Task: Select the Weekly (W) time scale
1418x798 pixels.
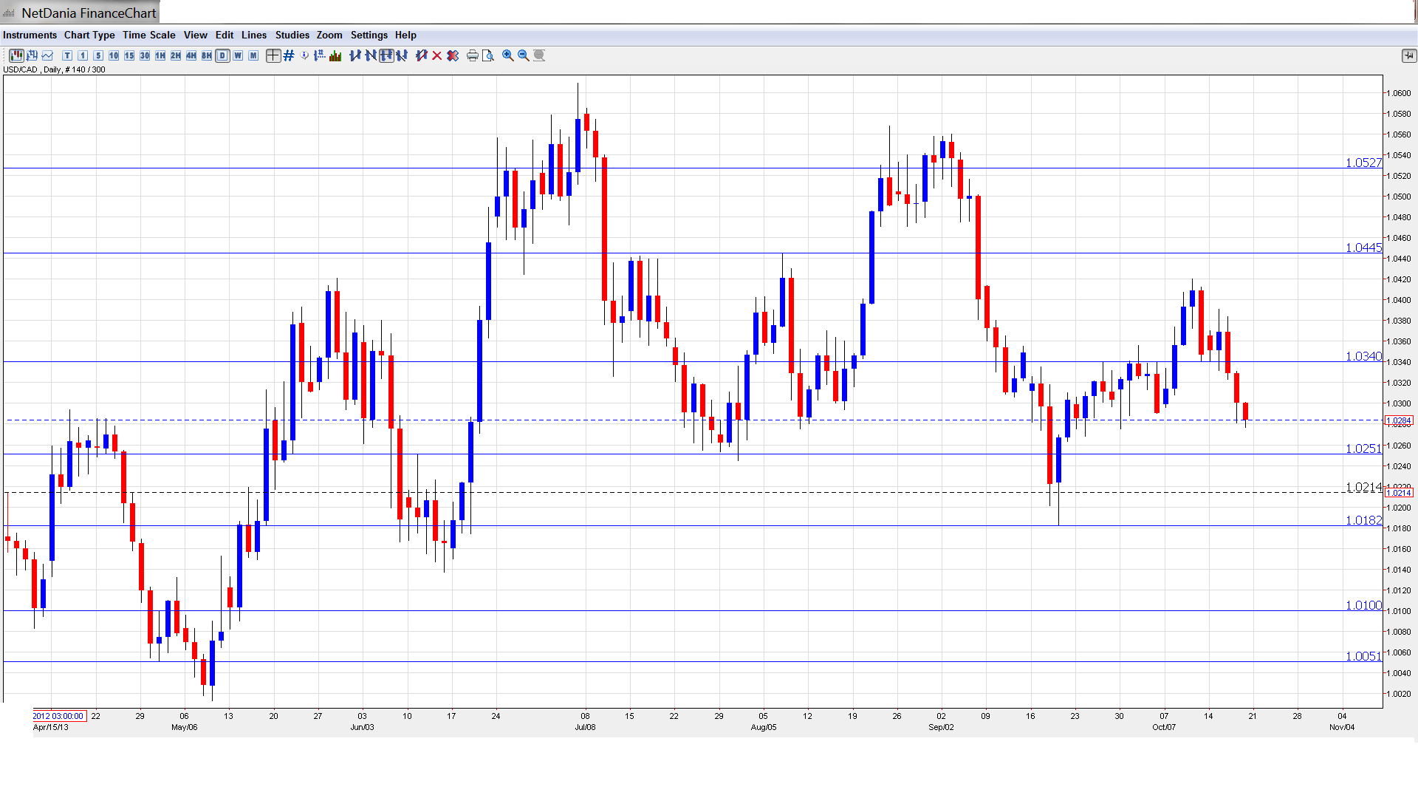Action: pyautogui.click(x=238, y=55)
